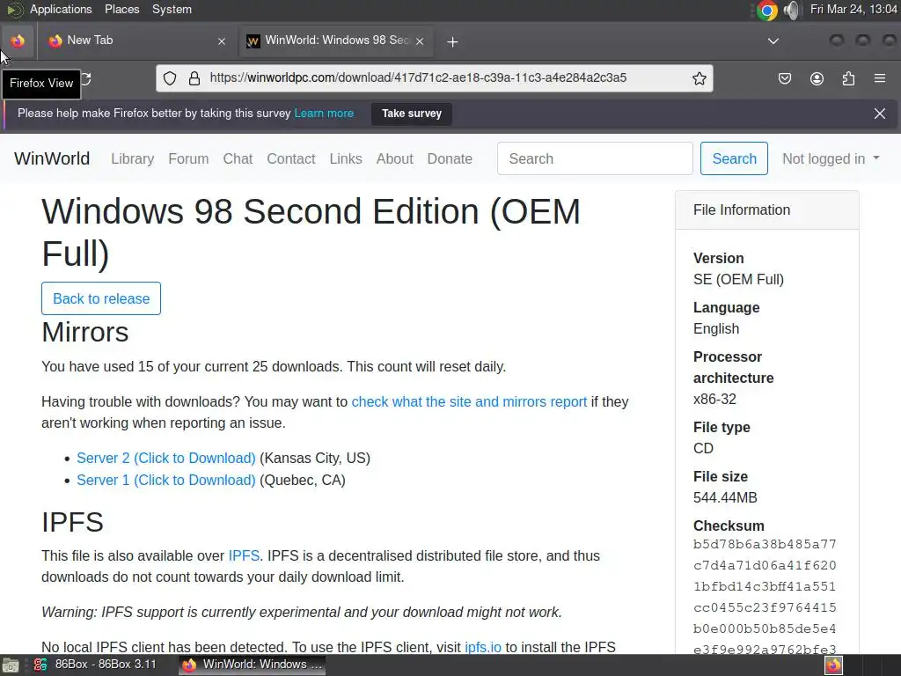901x676 pixels.
Task: Click the Back to release button
Action: (101, 298)
